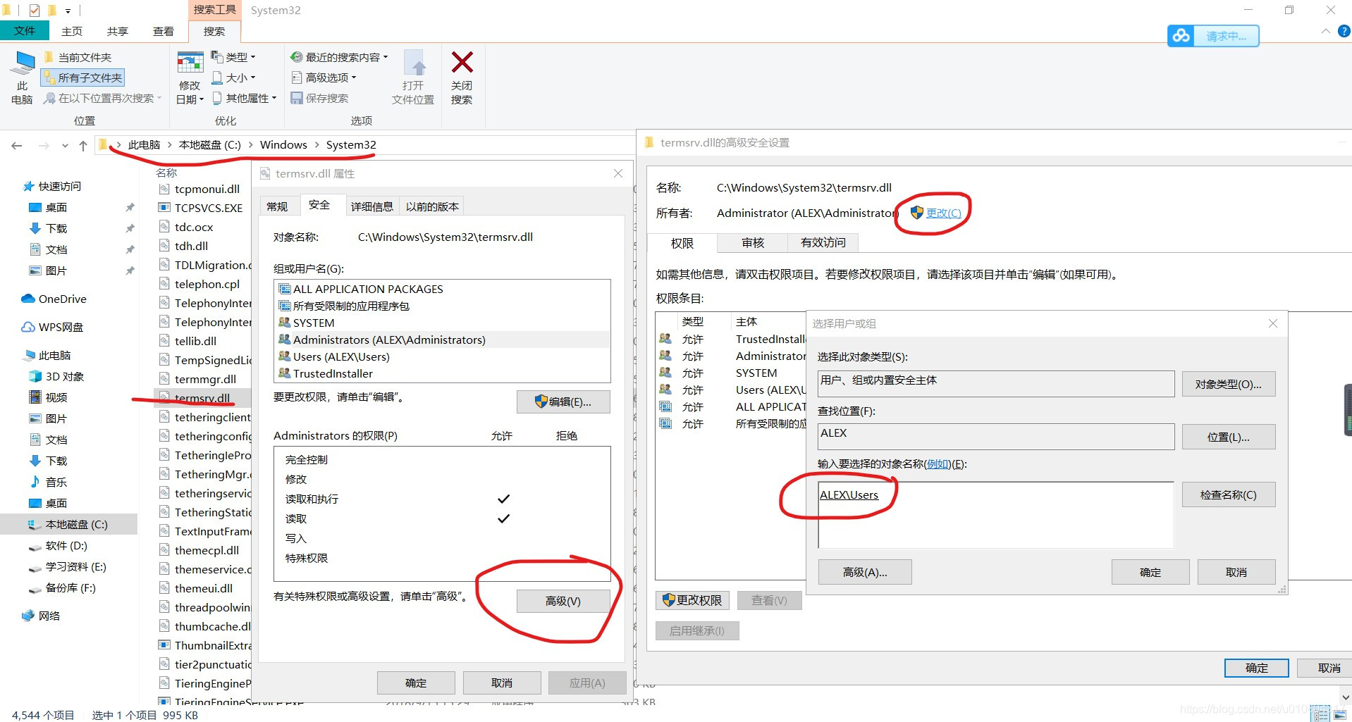Screen dimensions: 1352x722
Task: Open the Type filter dropdown
Action: click(x=234, y=57)
